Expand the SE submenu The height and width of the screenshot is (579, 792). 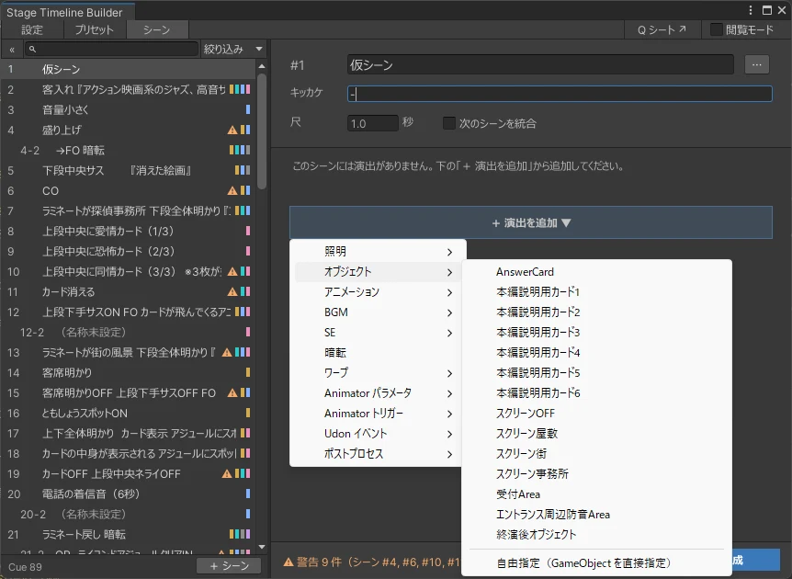pos(378,333)
